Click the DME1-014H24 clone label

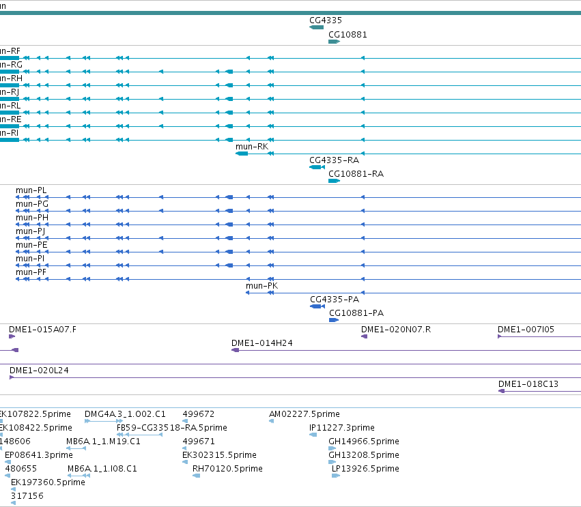(x=262, y=343)
